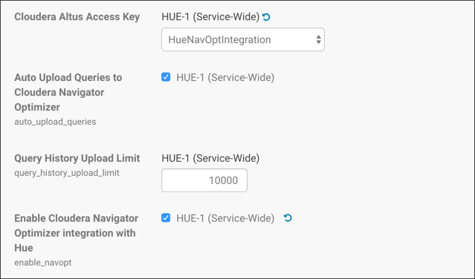Click the 10000 value in the limit box

223,180
